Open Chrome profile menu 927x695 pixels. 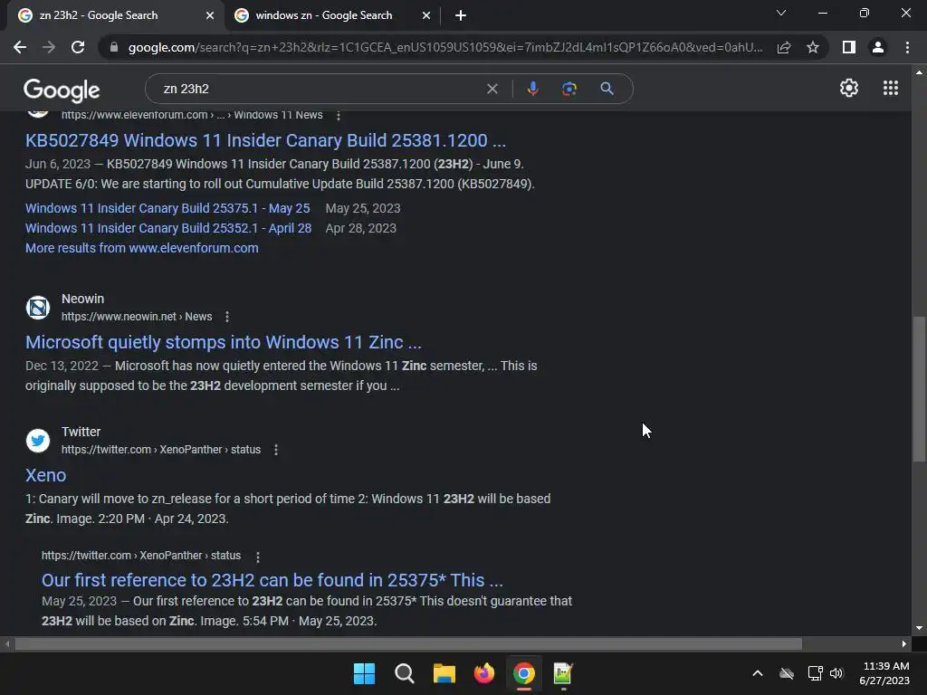pyautogui.click(x=878, y=47)
